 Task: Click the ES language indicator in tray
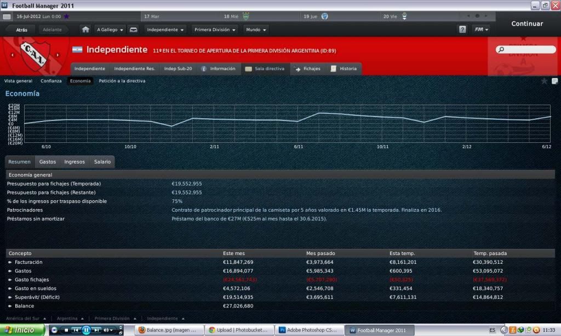tap(492, 330)
